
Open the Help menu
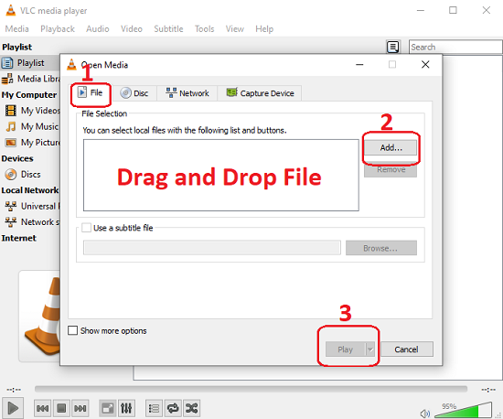(264, 29)
